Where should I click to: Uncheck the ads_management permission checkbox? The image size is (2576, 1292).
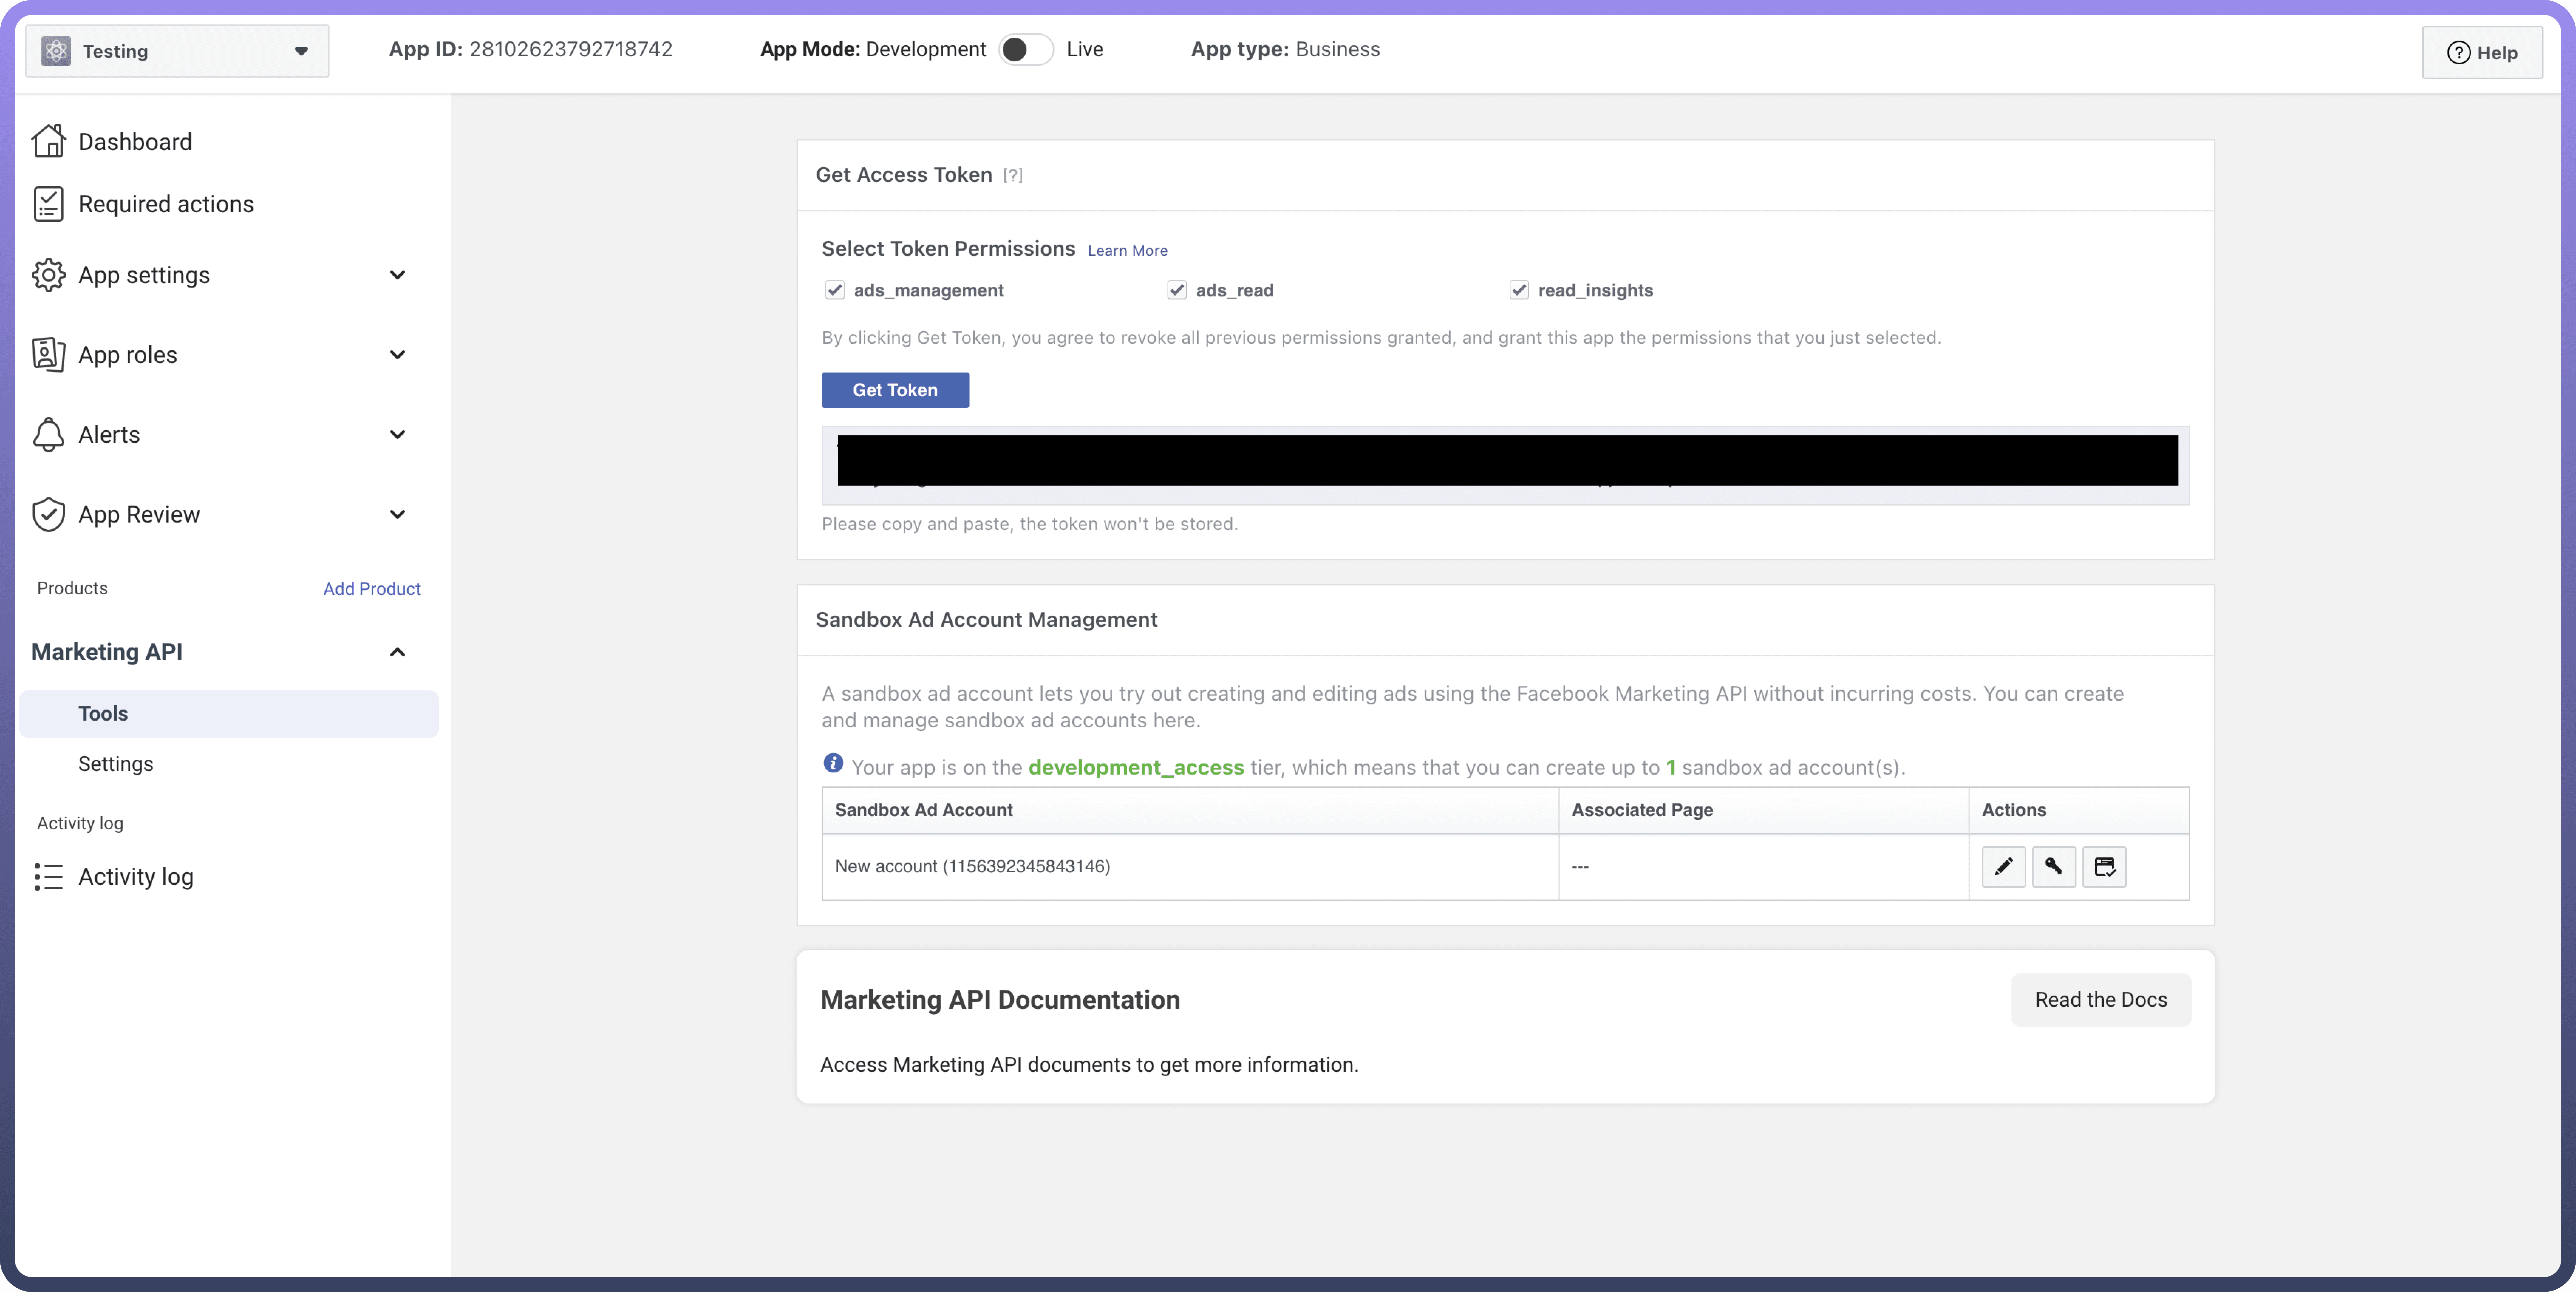click(x=835, y=290)
